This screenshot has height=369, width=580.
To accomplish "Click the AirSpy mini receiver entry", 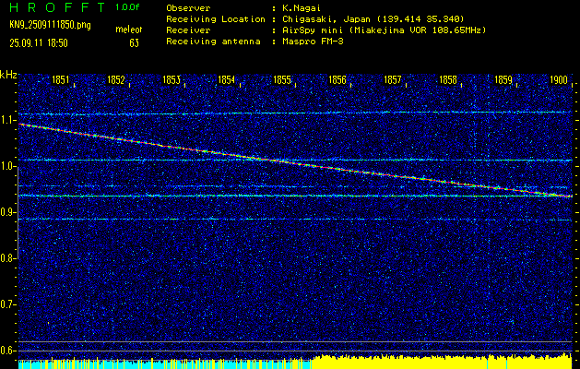I will [x=382, y=30].
